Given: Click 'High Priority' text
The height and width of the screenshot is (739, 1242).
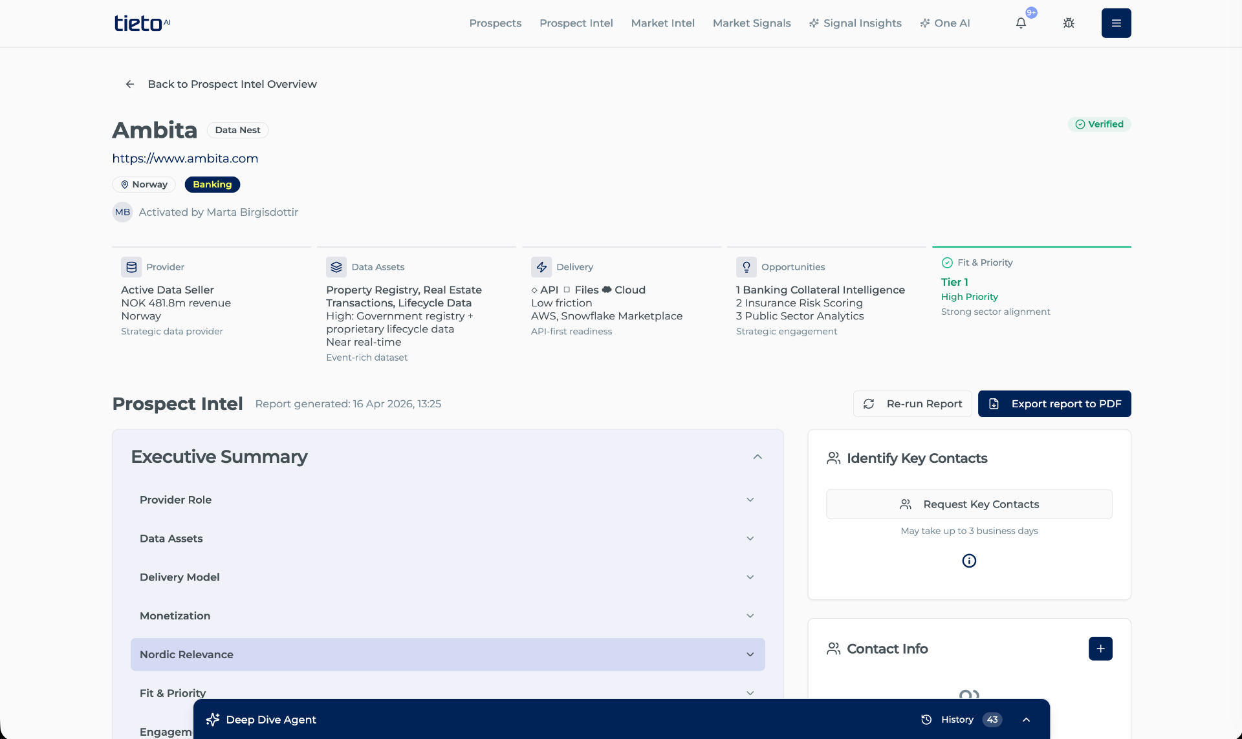Looking at the screenshot, I should click(x=969, y=297).
